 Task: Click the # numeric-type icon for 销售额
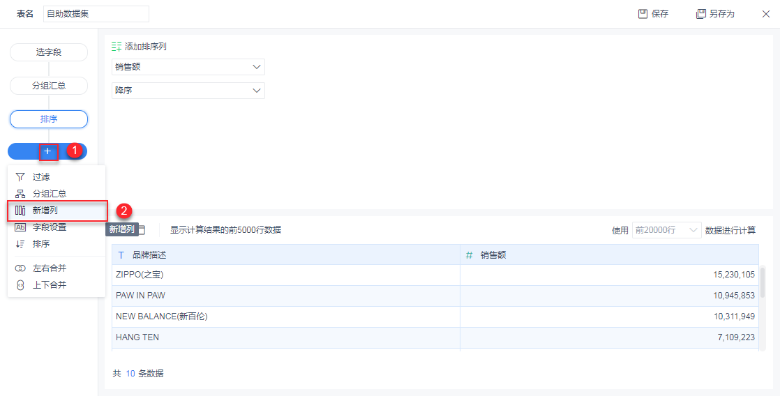tap(469, 255)
